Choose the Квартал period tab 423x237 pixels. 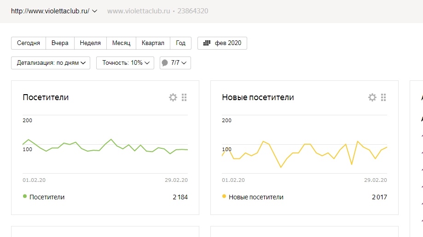(x=153, y=43)
